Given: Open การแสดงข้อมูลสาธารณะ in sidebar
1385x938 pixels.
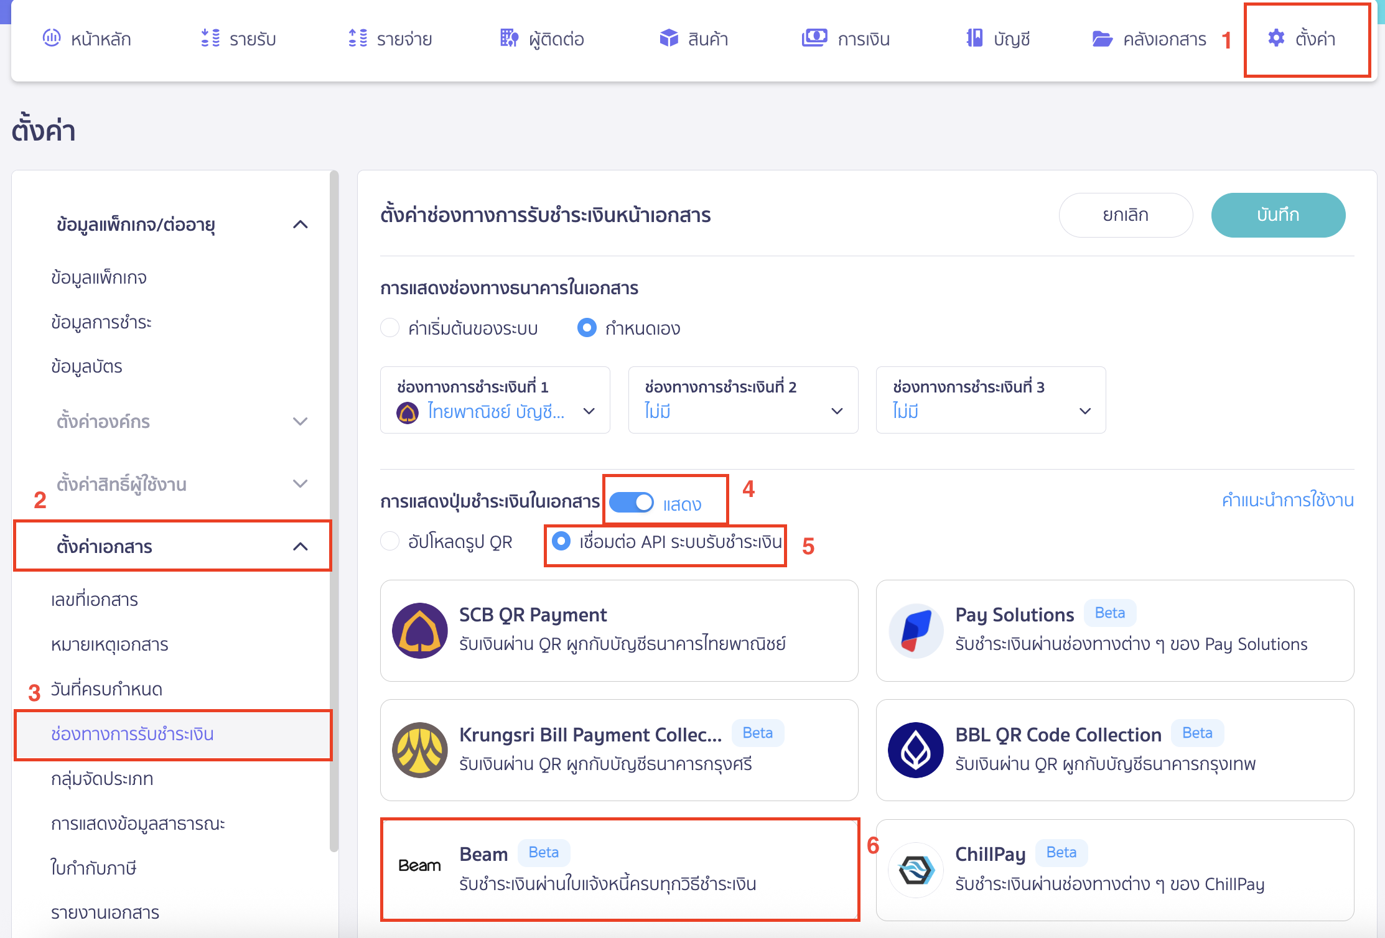Looking at the screenshot, I should 138,824.
